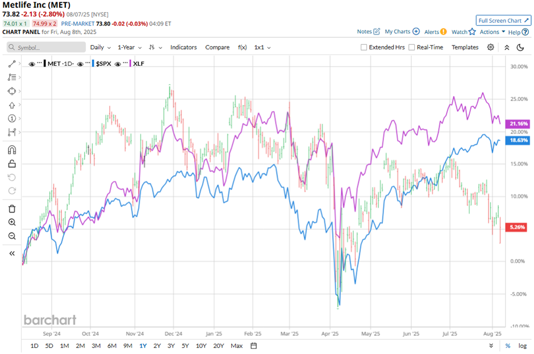Open the Compare menu
The height and width of the screenshot is (354, 534).
217,47
